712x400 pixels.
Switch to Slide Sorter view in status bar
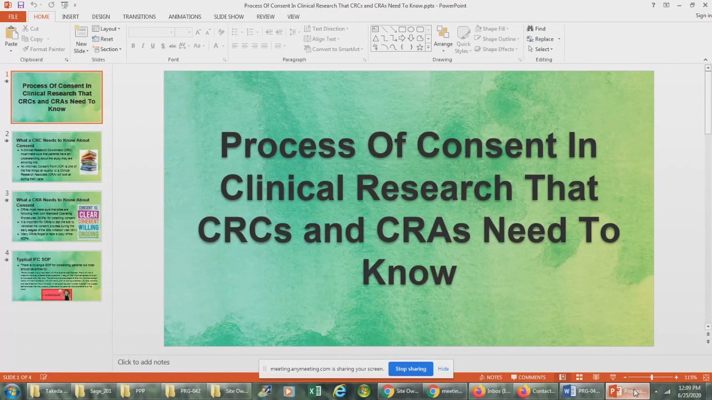579,377
